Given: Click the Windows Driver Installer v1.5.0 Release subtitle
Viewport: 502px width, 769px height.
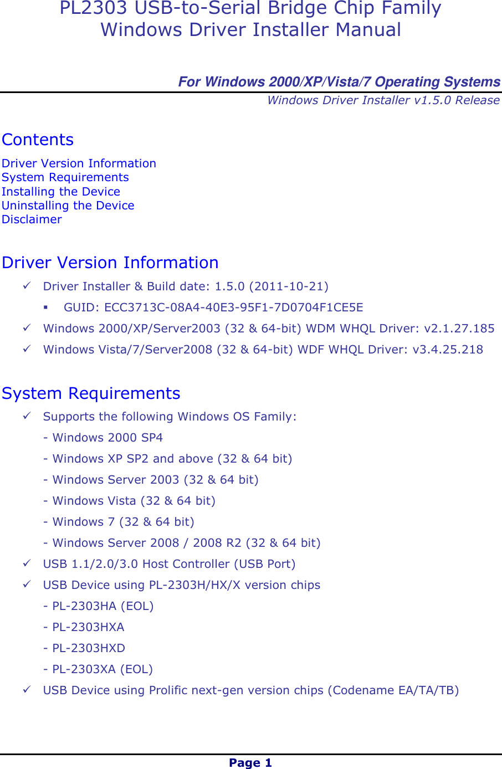Looking at the screenshot, I should tap(384, 100).
